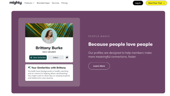
Task: Click the mighty logo in the header
Action: (16, 3)
